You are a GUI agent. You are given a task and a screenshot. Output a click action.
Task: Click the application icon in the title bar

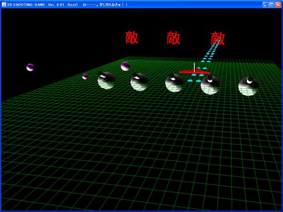click(4, 4)
